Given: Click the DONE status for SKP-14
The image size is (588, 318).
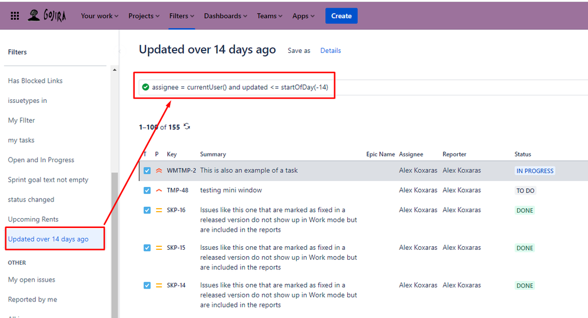Looking at the screenshot, I should (x=524, y=286).
